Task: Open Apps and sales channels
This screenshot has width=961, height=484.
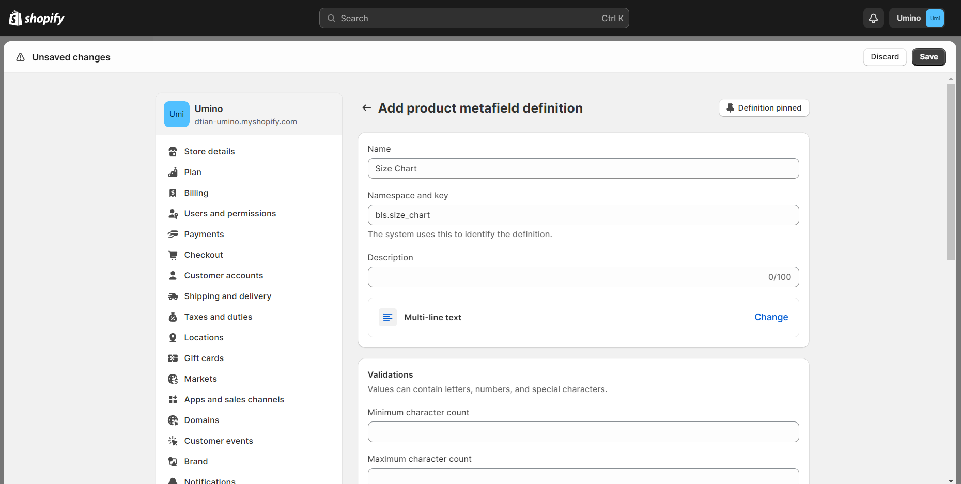Action: (234, 399)
